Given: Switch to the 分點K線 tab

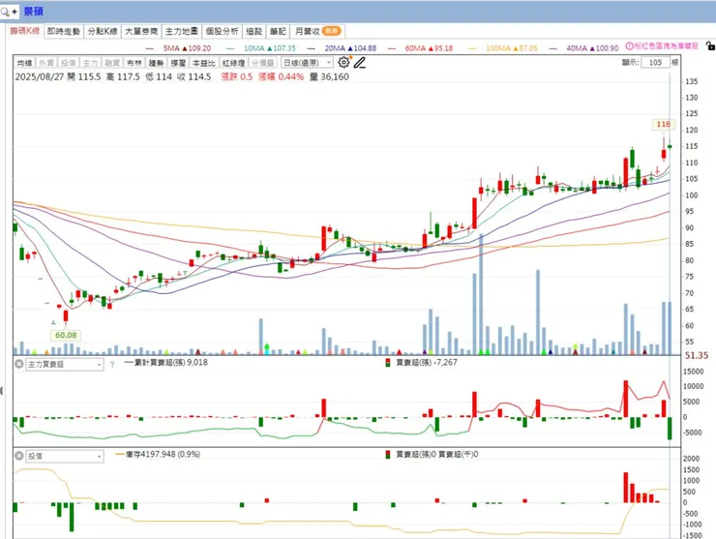Looking at the screenshot, I should (x=103, y=31).
